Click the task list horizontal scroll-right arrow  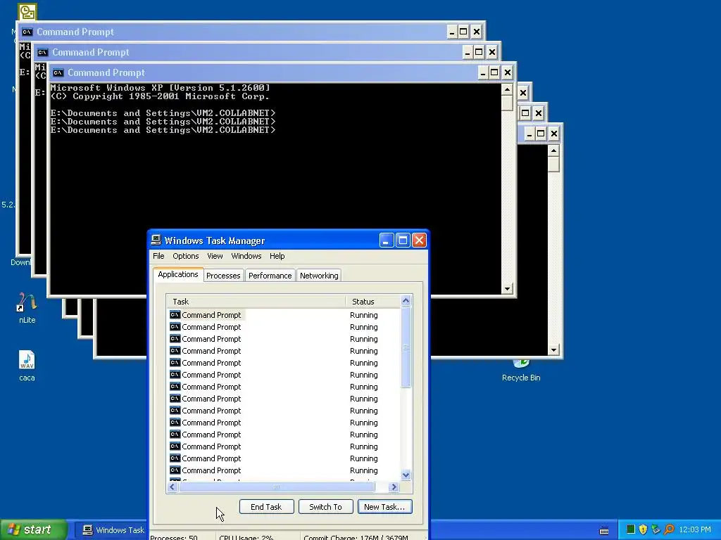click(394, 487)
